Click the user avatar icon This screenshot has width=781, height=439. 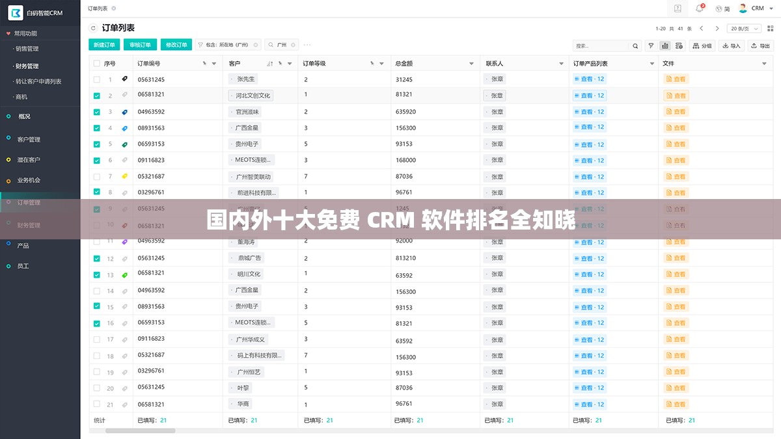[743, 8]
